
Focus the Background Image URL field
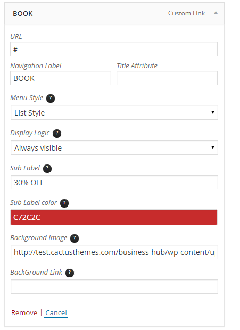point(114,252)
